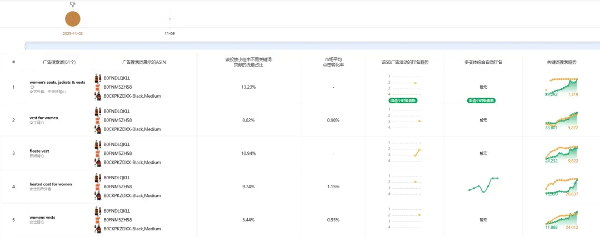Grab the left handle of the range slider
Viewport: 600px width, 237px height.
pos(25,46)
